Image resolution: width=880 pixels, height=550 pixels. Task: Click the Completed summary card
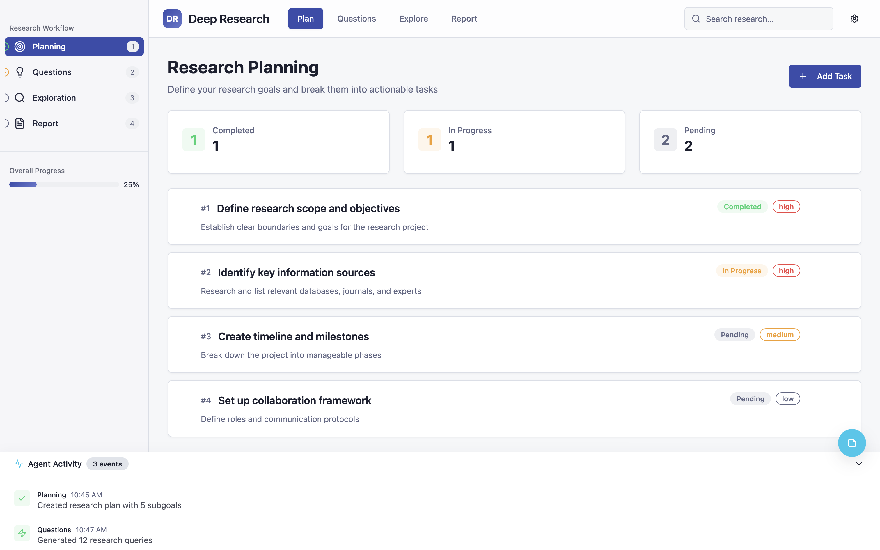coord(278,142)
